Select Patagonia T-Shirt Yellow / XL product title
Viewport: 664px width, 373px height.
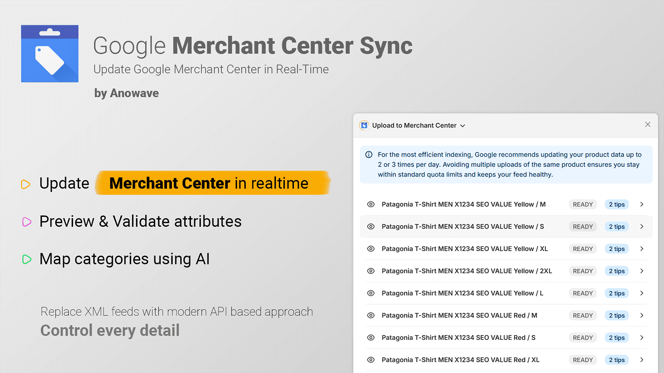(x=465, y=249)
